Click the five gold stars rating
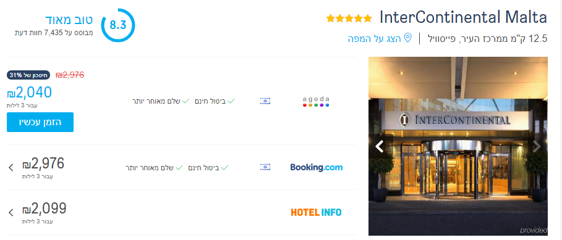 coord(349,19)
